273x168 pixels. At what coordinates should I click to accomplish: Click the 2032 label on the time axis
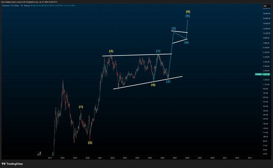point(237,158)
